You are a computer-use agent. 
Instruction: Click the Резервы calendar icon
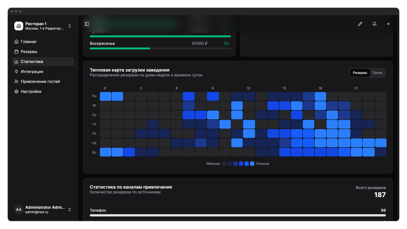17,52
